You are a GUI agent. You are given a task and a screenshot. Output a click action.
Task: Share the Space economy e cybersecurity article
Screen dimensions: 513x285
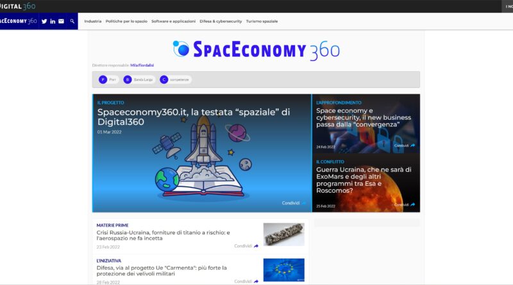404,145
